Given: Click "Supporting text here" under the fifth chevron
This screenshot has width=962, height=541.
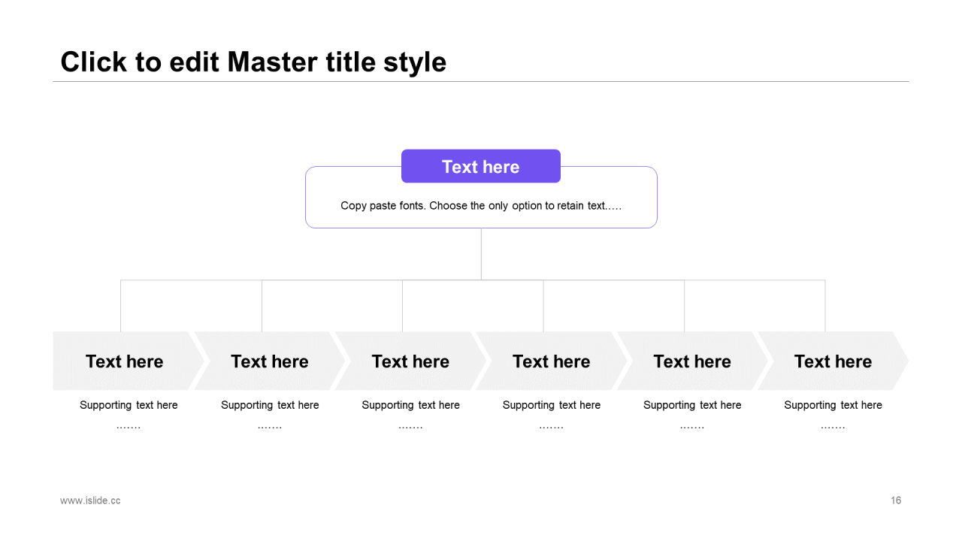Looking at the screenshot, I should tap(692, 405).
